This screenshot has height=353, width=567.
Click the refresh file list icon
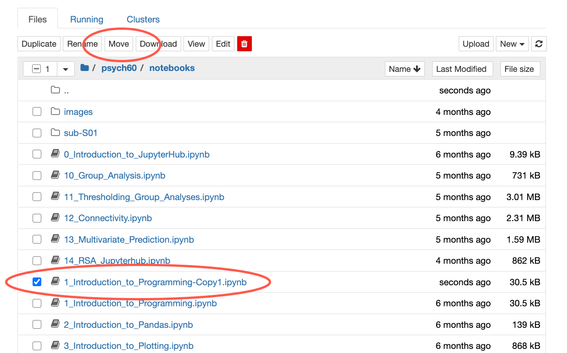pyautogui.click(x=539, y=44)
